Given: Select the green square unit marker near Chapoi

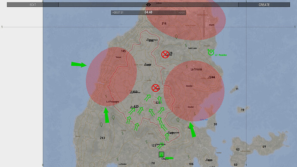Looking at the screenshot, I should click(161, 155).
